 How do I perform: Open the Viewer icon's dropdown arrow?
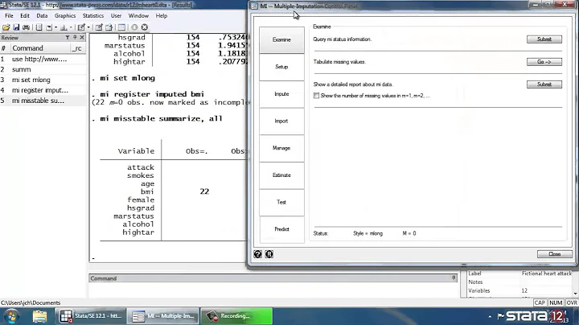click(x=55, y=27)
